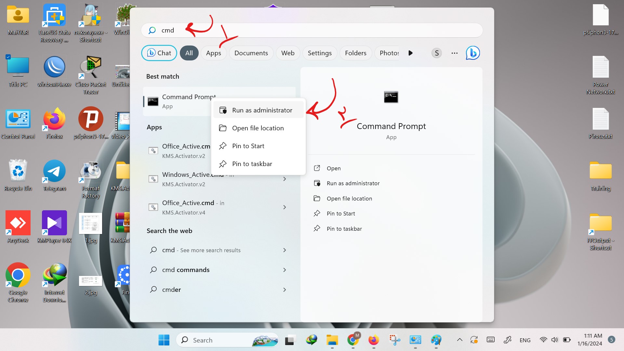The image size is (624, 351).
Task: Open the ENG language indicator
Action: coord(525,340)
